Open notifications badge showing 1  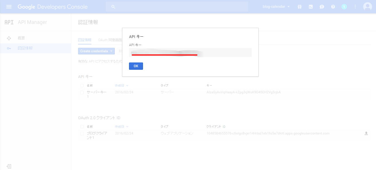point(344,7)
